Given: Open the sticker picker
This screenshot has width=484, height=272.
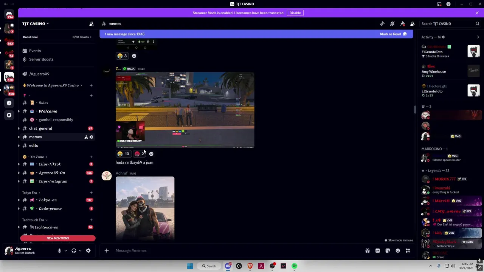Looking at the screenshot, I should tap(388, 250).
